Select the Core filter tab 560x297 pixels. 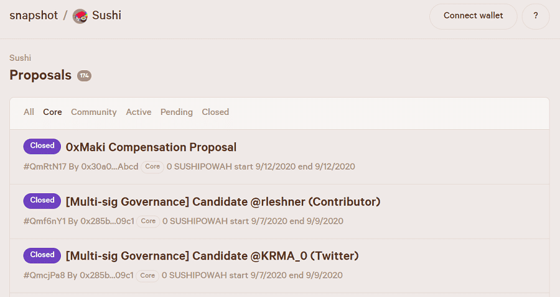(x=52, y=112)
